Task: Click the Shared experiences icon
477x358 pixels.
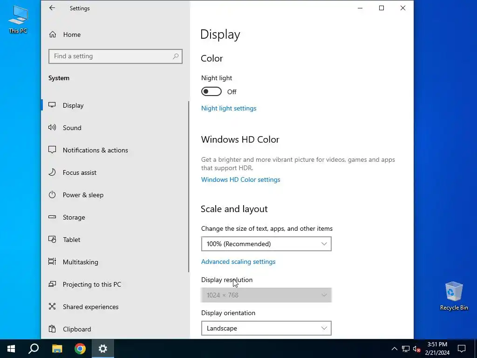Action: point(52,306)
